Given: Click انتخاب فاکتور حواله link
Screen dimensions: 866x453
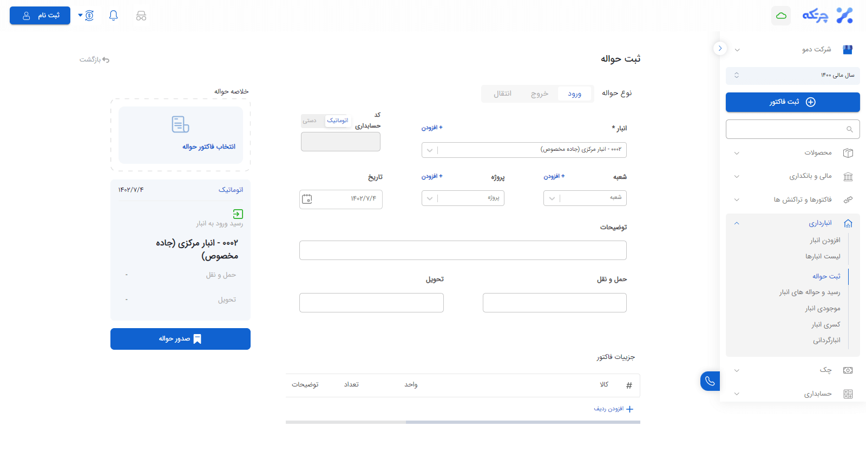Looking at the screenshot, I should coord(209,146).
